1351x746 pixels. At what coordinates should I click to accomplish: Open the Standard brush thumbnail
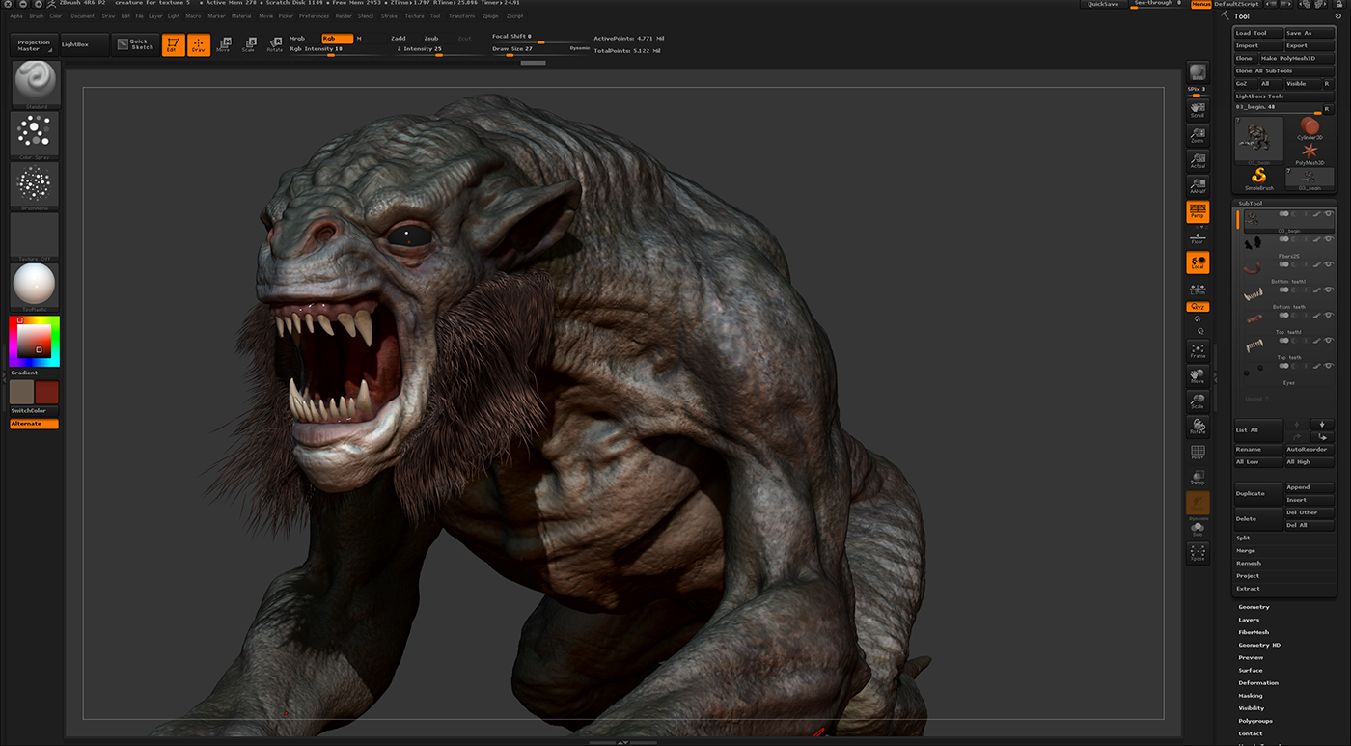35,84
